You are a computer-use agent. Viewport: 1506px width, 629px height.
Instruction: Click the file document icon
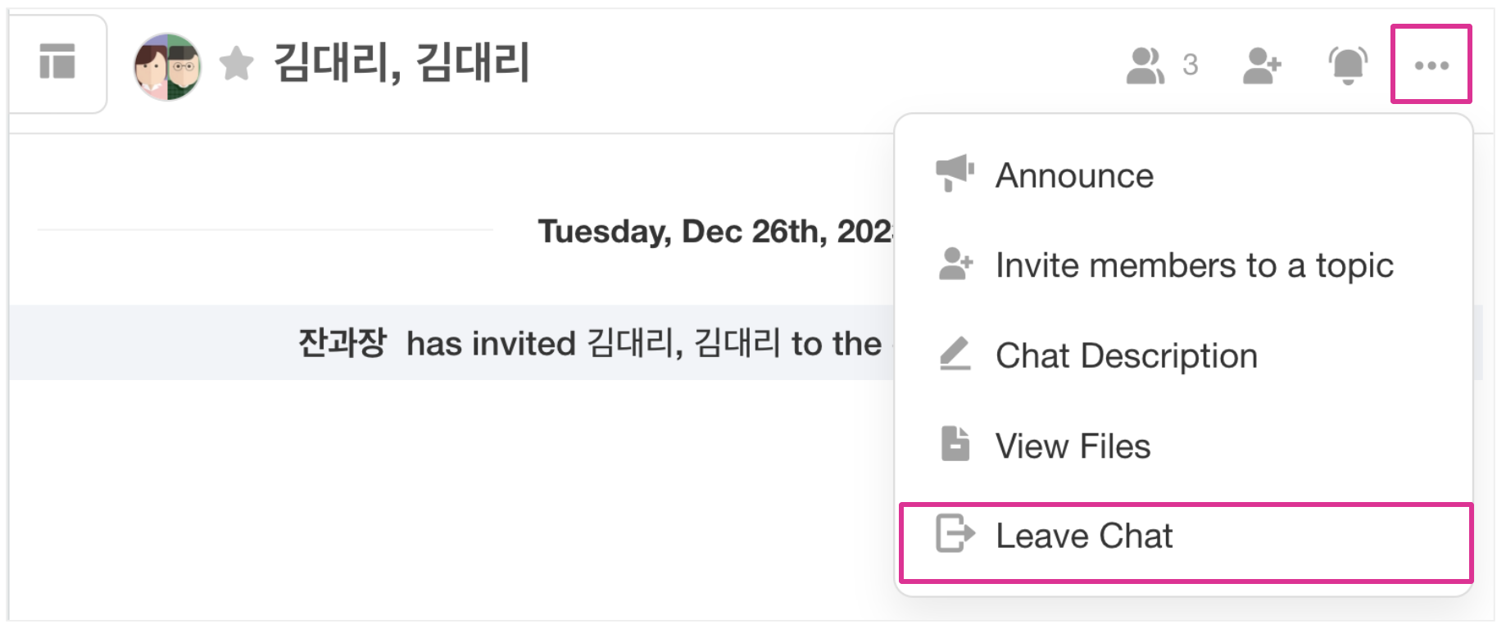click(x=955, y=444)
